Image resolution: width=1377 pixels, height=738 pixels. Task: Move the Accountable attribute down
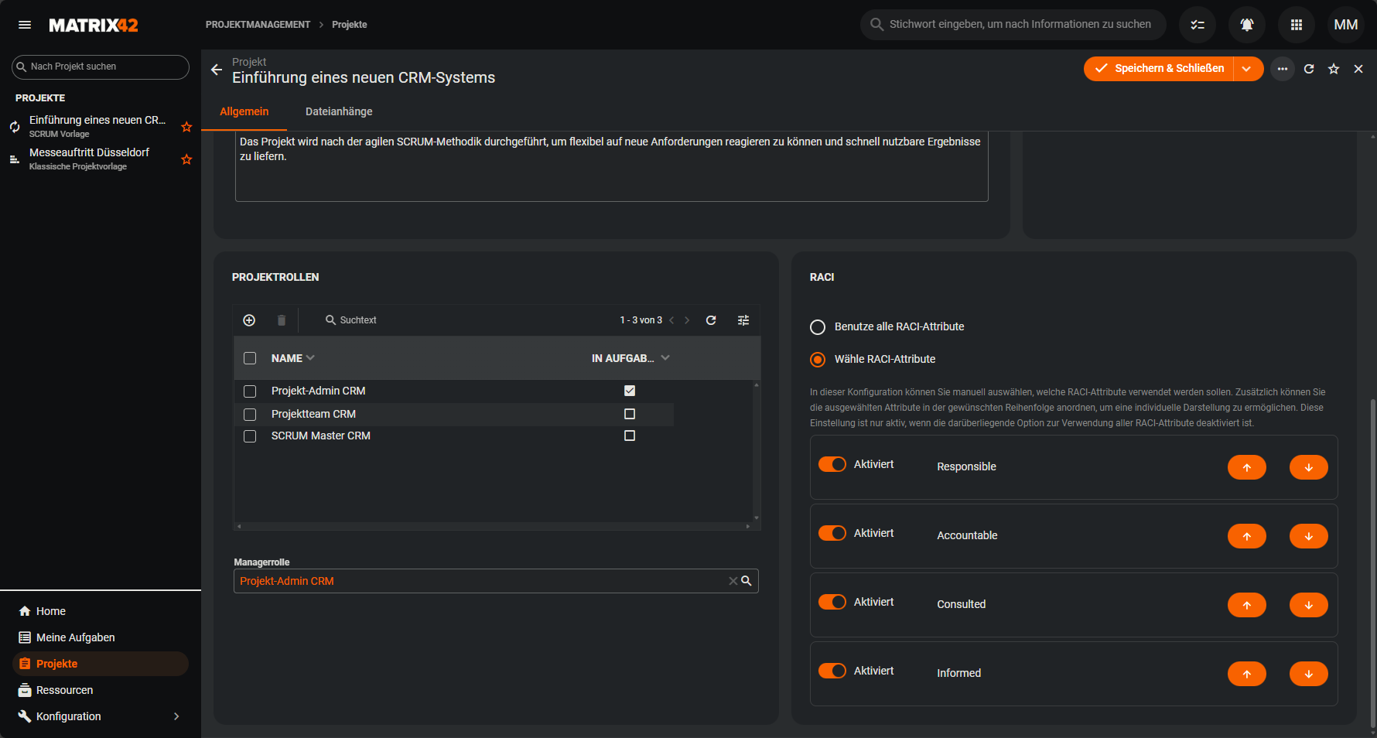click(x=1308, y=536)
